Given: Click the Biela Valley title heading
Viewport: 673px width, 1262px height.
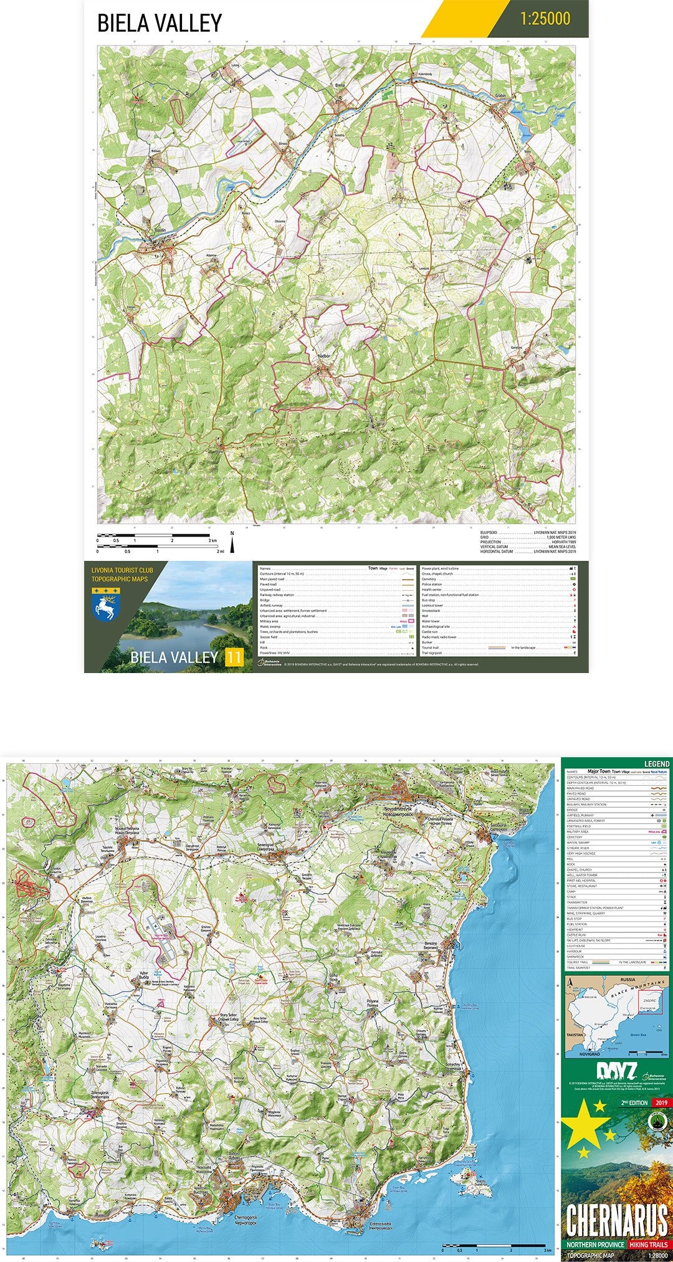Looking at the screenshot, I should point(160,23).
